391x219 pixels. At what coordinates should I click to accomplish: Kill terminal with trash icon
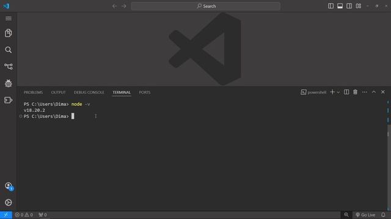click(x=356, y=92)
